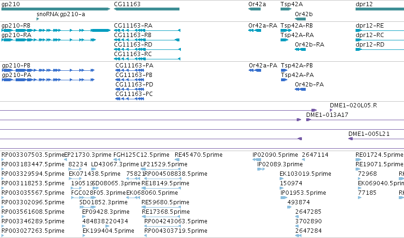Viewport: 404px width, 238px height.
Task: Click the 150974 feature label
Action: (x=291, y=183)
